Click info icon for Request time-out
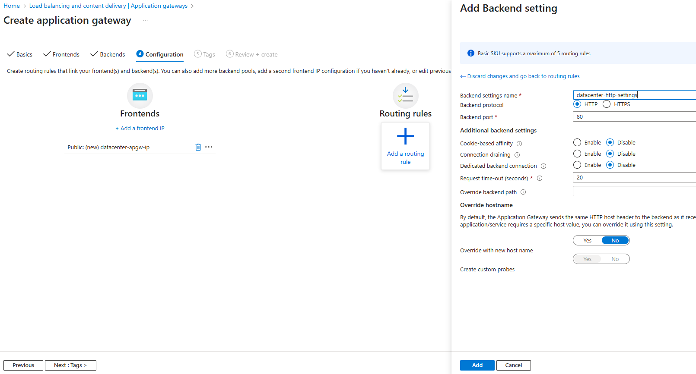This screenshot has width=696, height=374. [x=540, y=178]
